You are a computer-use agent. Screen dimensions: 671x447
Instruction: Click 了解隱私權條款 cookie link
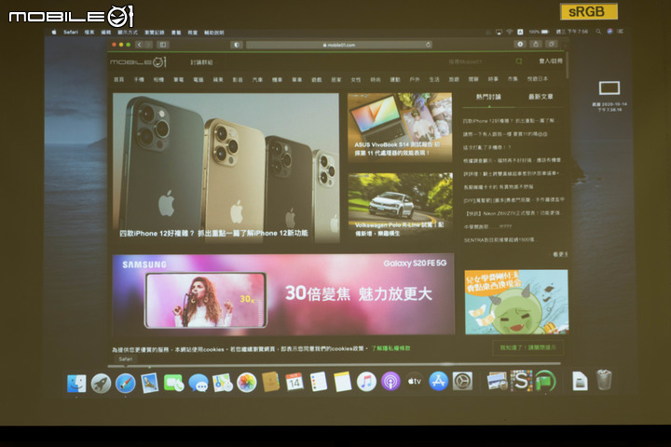coord(390,348)
